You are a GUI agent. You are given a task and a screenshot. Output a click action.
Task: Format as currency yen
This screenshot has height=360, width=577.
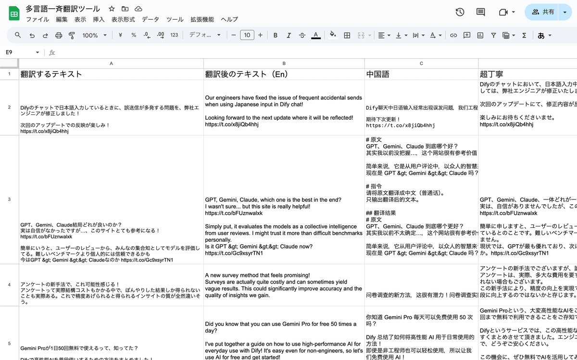coord(120,35)
